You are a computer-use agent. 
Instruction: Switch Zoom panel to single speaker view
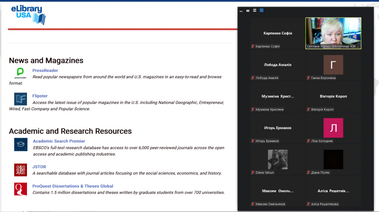248,10
